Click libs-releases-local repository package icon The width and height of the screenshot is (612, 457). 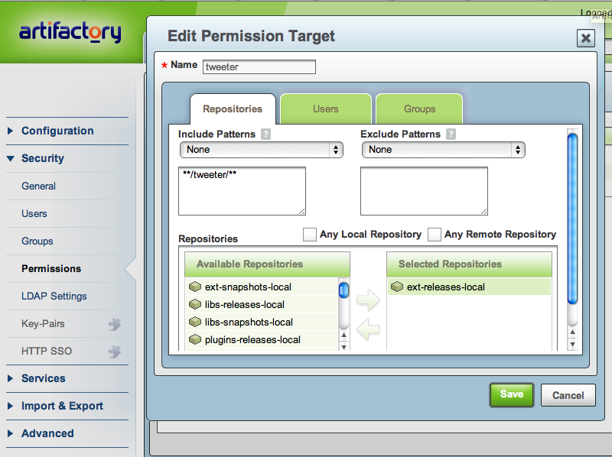(195, 304)
